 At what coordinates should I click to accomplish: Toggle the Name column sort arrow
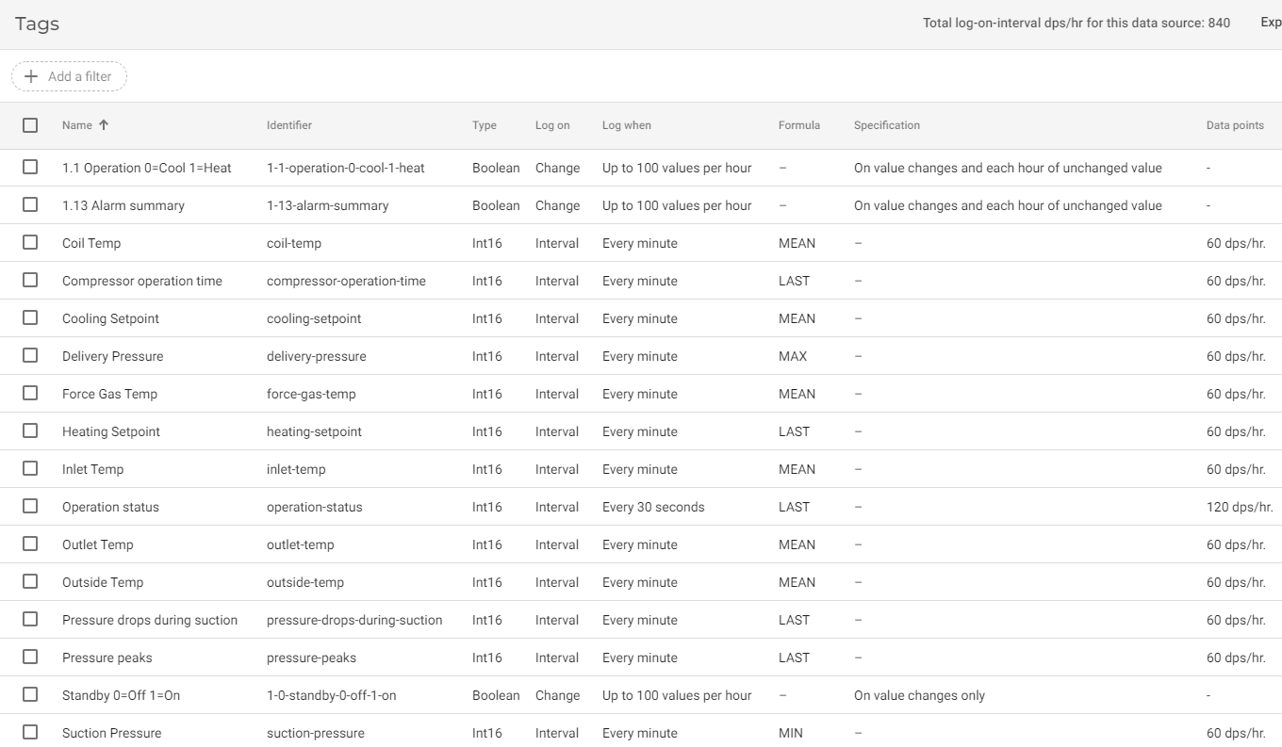click(x=104, y=124)
